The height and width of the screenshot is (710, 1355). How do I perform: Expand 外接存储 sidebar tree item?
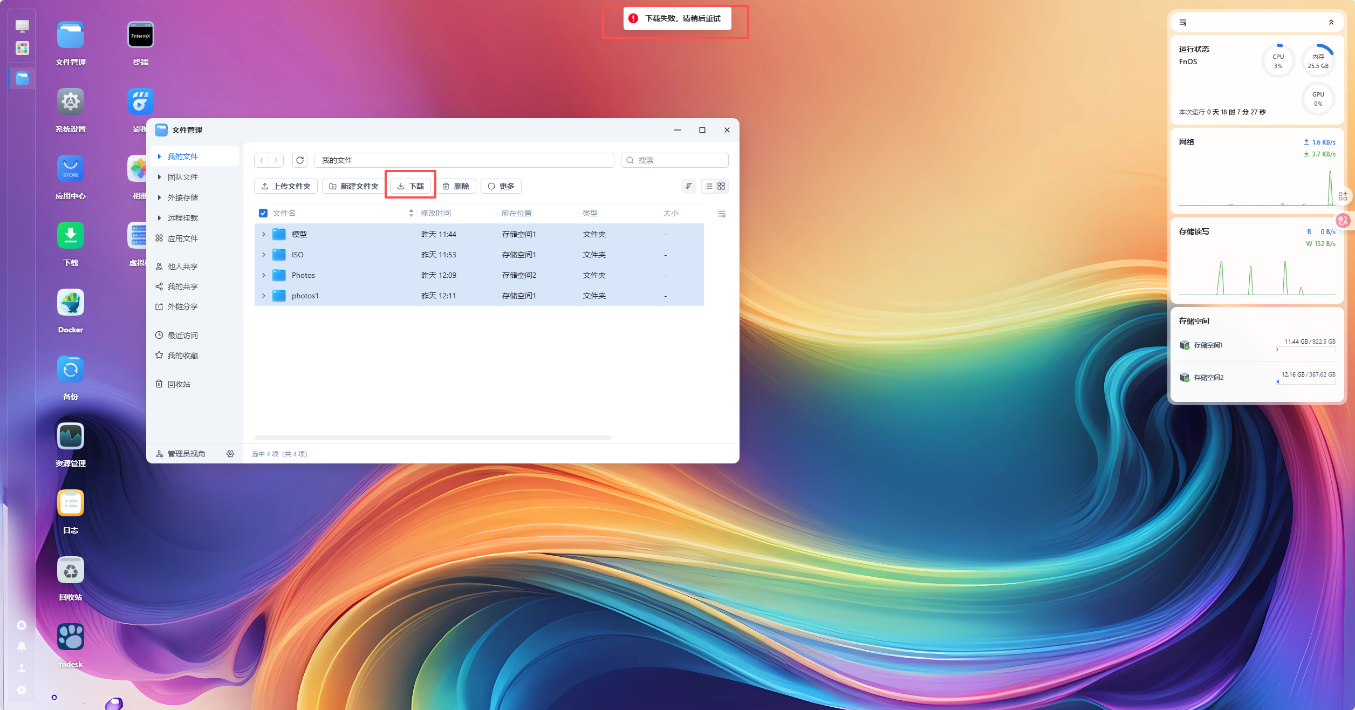(x=160, y=197)
